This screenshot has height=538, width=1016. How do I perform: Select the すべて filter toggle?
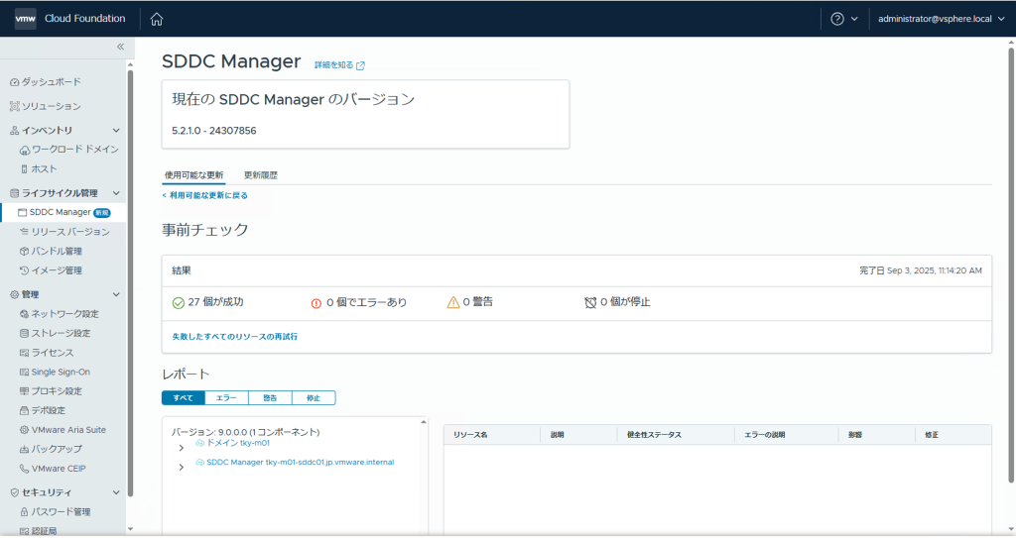click(183, 398)
